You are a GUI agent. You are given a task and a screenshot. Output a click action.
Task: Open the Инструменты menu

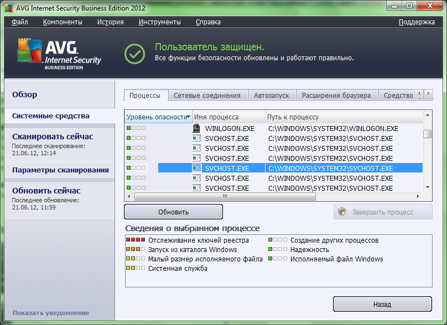pyautogui.click(x=160, y=22)
